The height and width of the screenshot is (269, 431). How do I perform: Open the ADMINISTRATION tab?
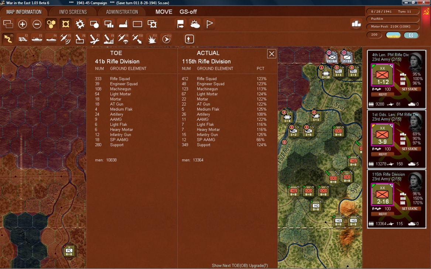[x=122, y=12]
